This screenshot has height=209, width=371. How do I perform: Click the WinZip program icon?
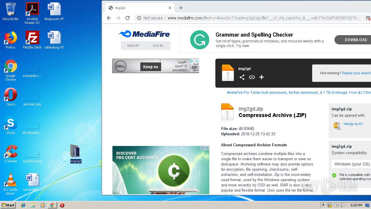(x=337, y=126)
